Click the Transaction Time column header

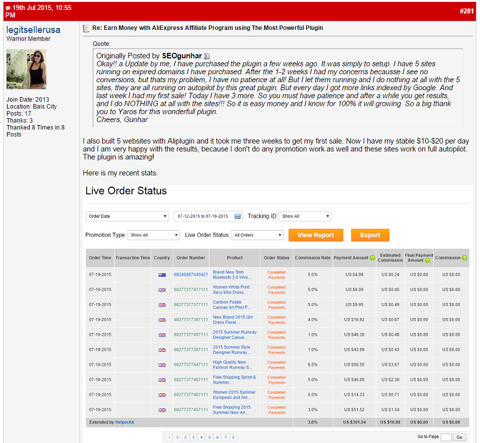click(133, 258)
